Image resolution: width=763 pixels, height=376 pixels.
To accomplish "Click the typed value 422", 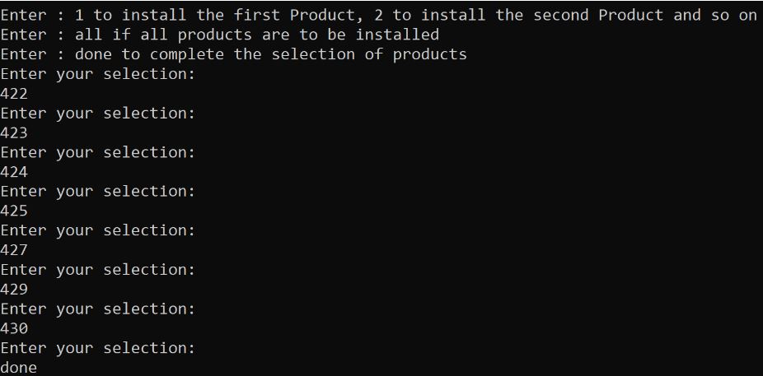I will (14, 94).
